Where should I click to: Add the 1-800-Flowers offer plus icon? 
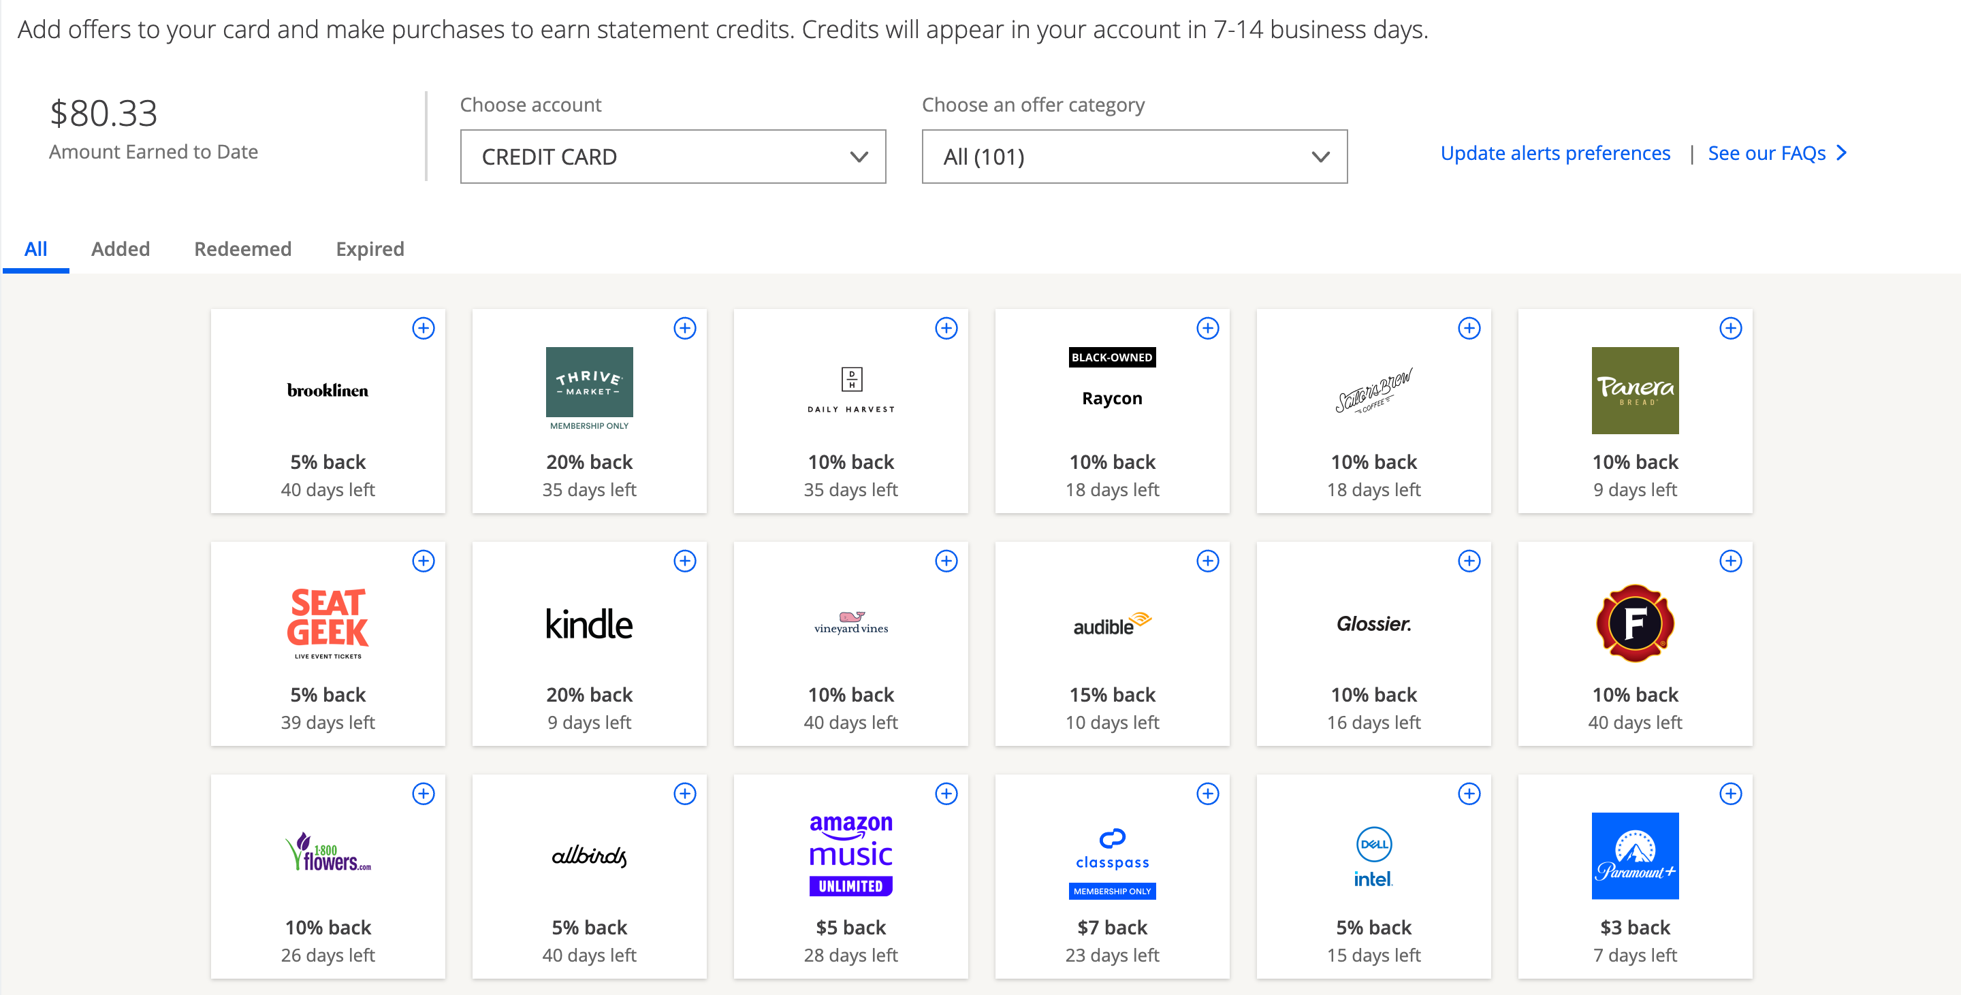click(424, 794)
